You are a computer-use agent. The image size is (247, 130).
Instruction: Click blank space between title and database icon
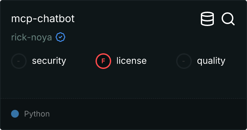pos(136,19)
